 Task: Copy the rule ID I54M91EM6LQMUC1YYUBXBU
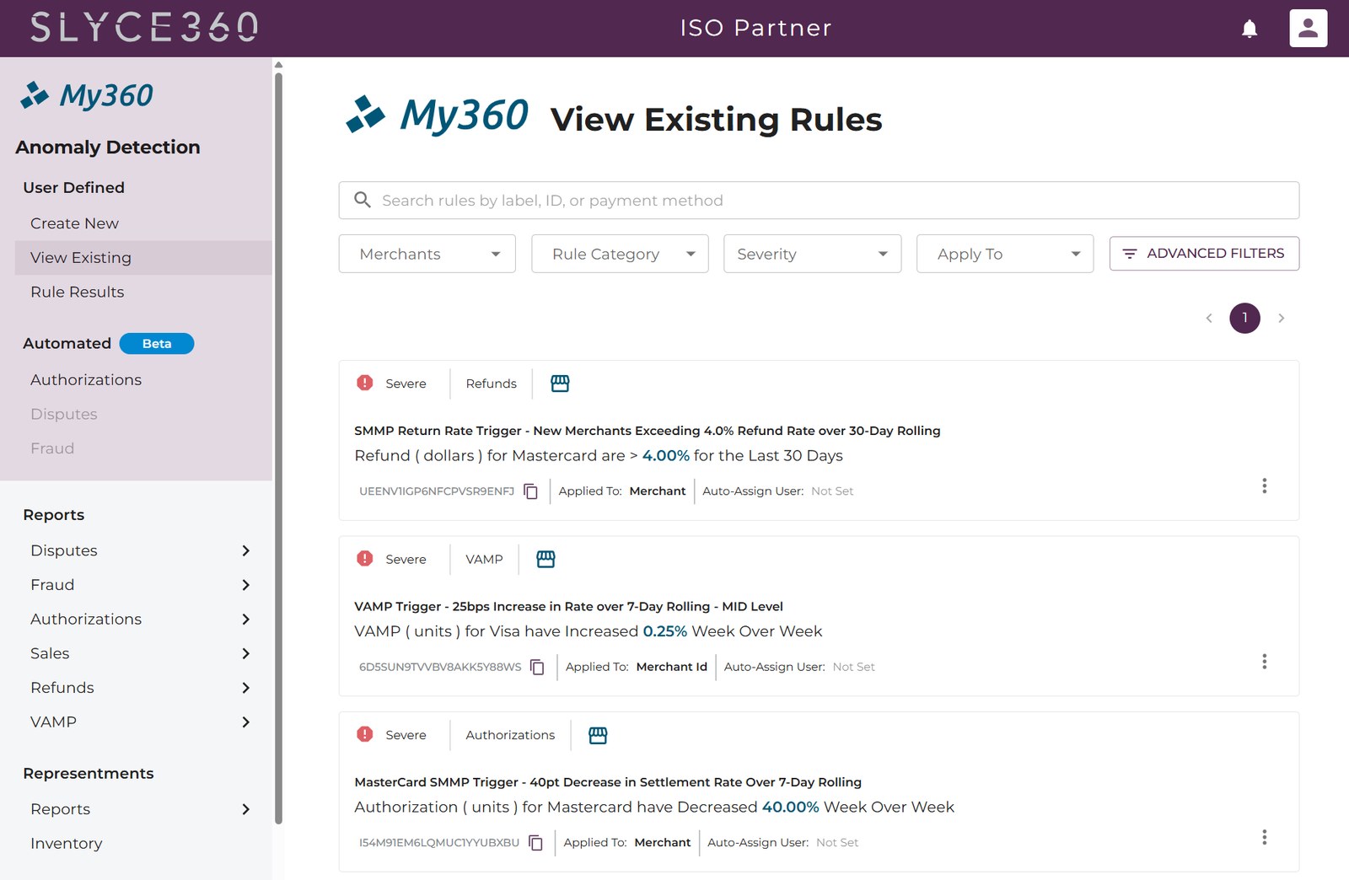coord(535,842)
